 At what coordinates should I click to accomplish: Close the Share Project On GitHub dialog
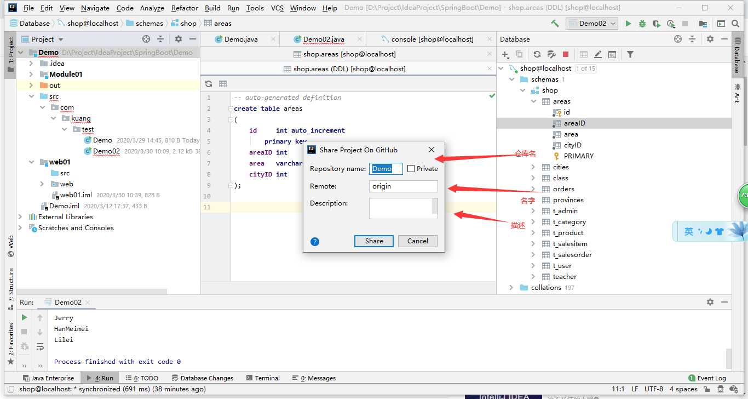[x=431, y=150]
